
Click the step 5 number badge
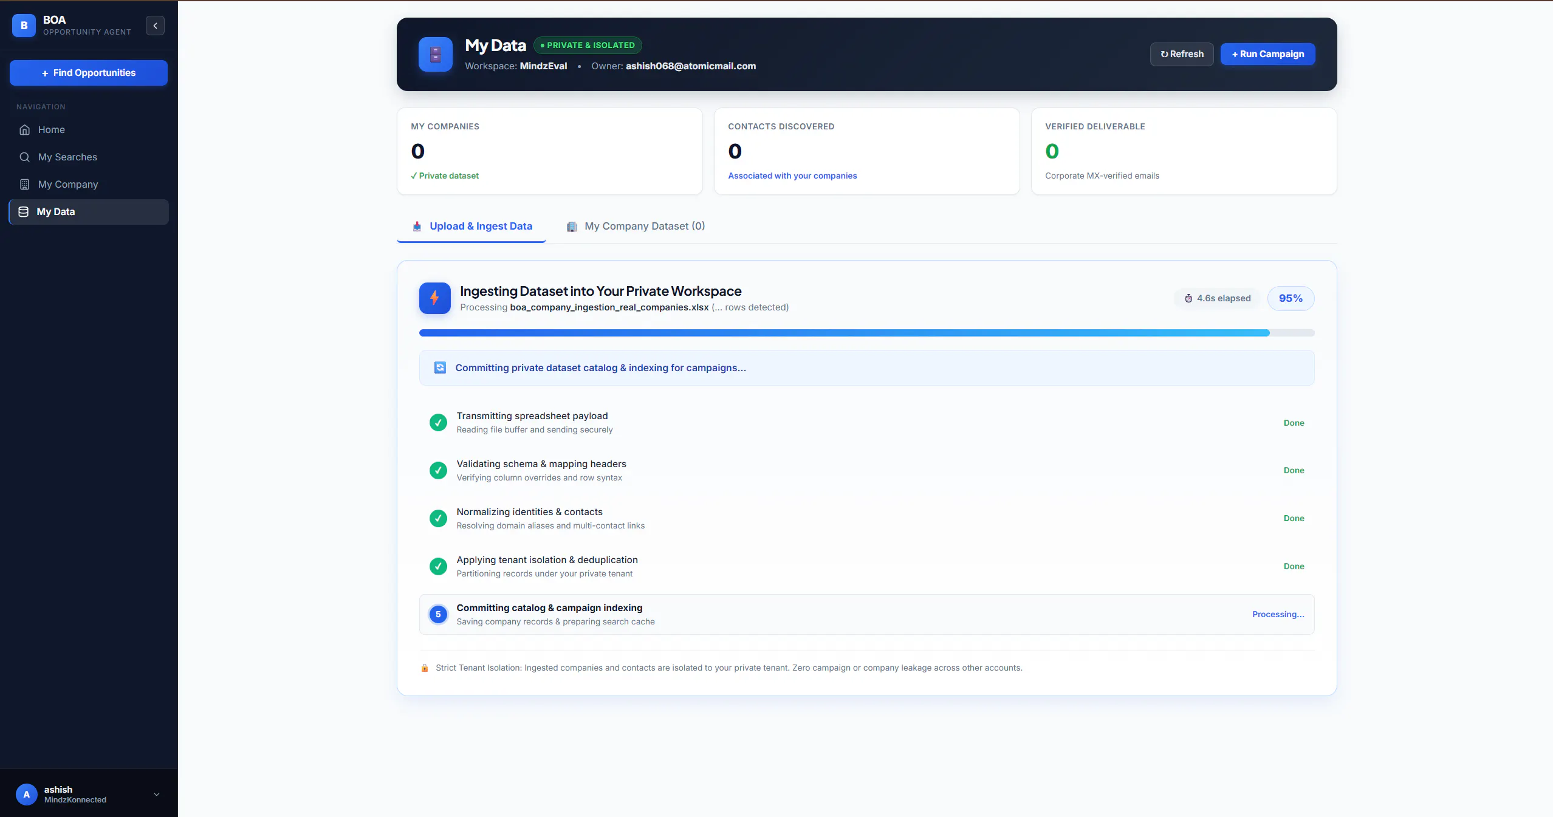(x=438, y=614)
